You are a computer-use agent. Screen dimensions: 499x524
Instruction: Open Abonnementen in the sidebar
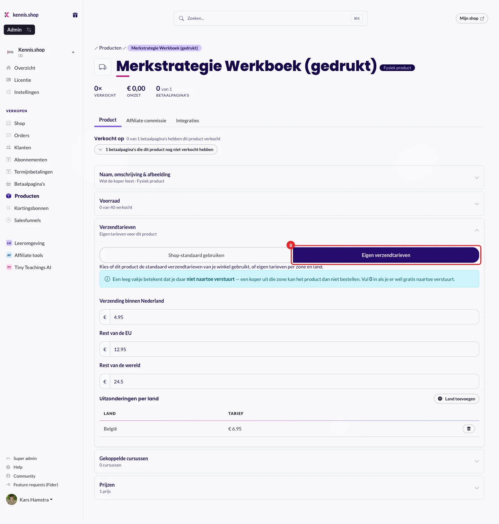click(x=30, y=160)
